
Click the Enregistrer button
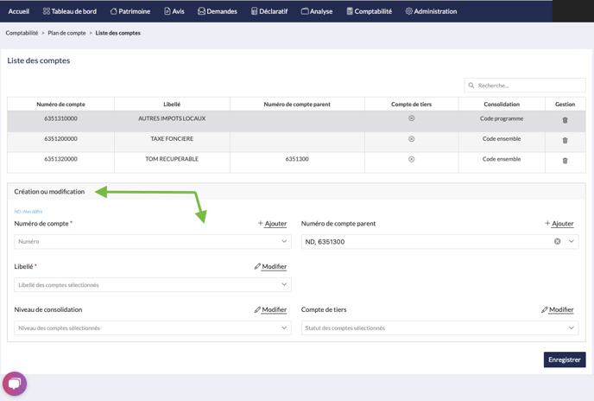pos(564,360)
